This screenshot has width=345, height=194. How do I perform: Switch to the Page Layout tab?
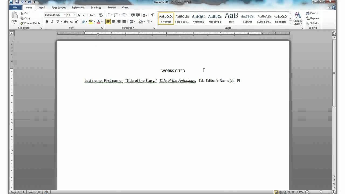coord(58,8)
